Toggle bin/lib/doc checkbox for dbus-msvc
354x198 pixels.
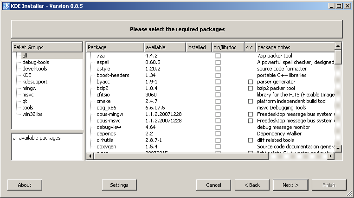coord(218,121)
